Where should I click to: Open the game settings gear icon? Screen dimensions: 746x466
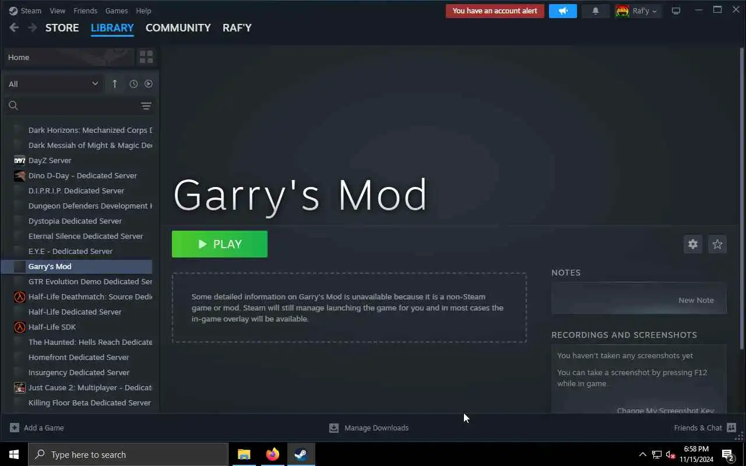pos(693,244)
